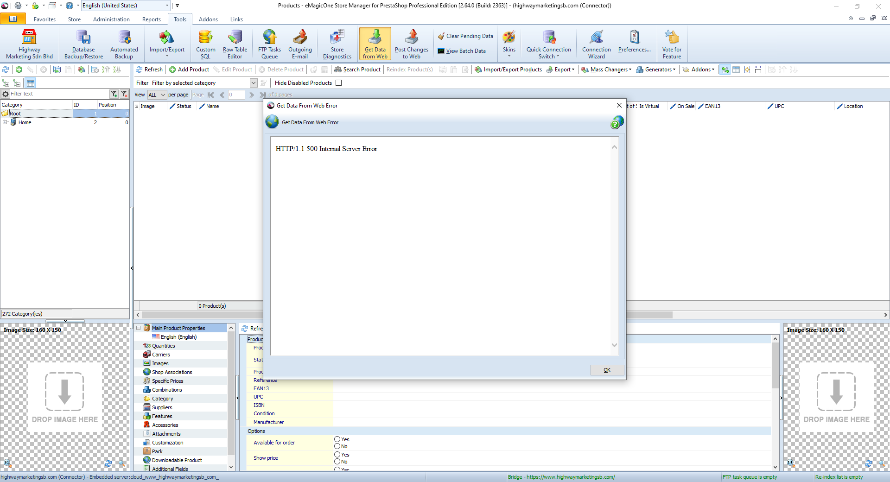The image size is (890, 482).
Task: Open Automated Backup tool
Action: (124, 44)
